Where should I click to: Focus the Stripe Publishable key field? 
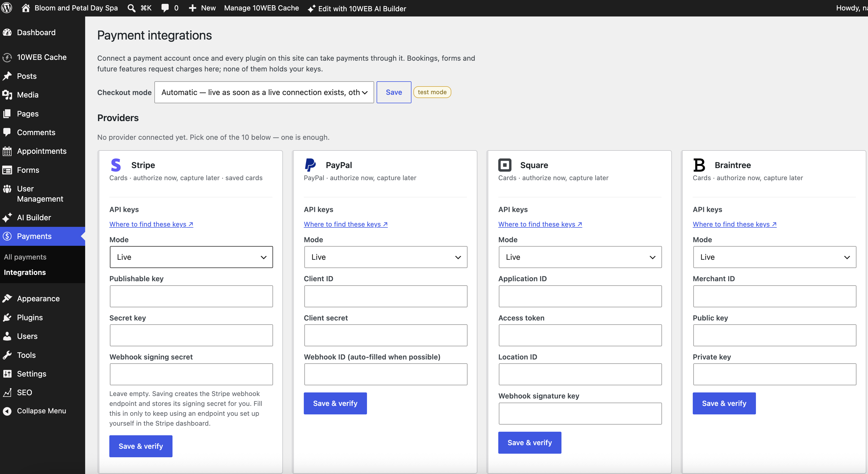click(x=191, y=296)
